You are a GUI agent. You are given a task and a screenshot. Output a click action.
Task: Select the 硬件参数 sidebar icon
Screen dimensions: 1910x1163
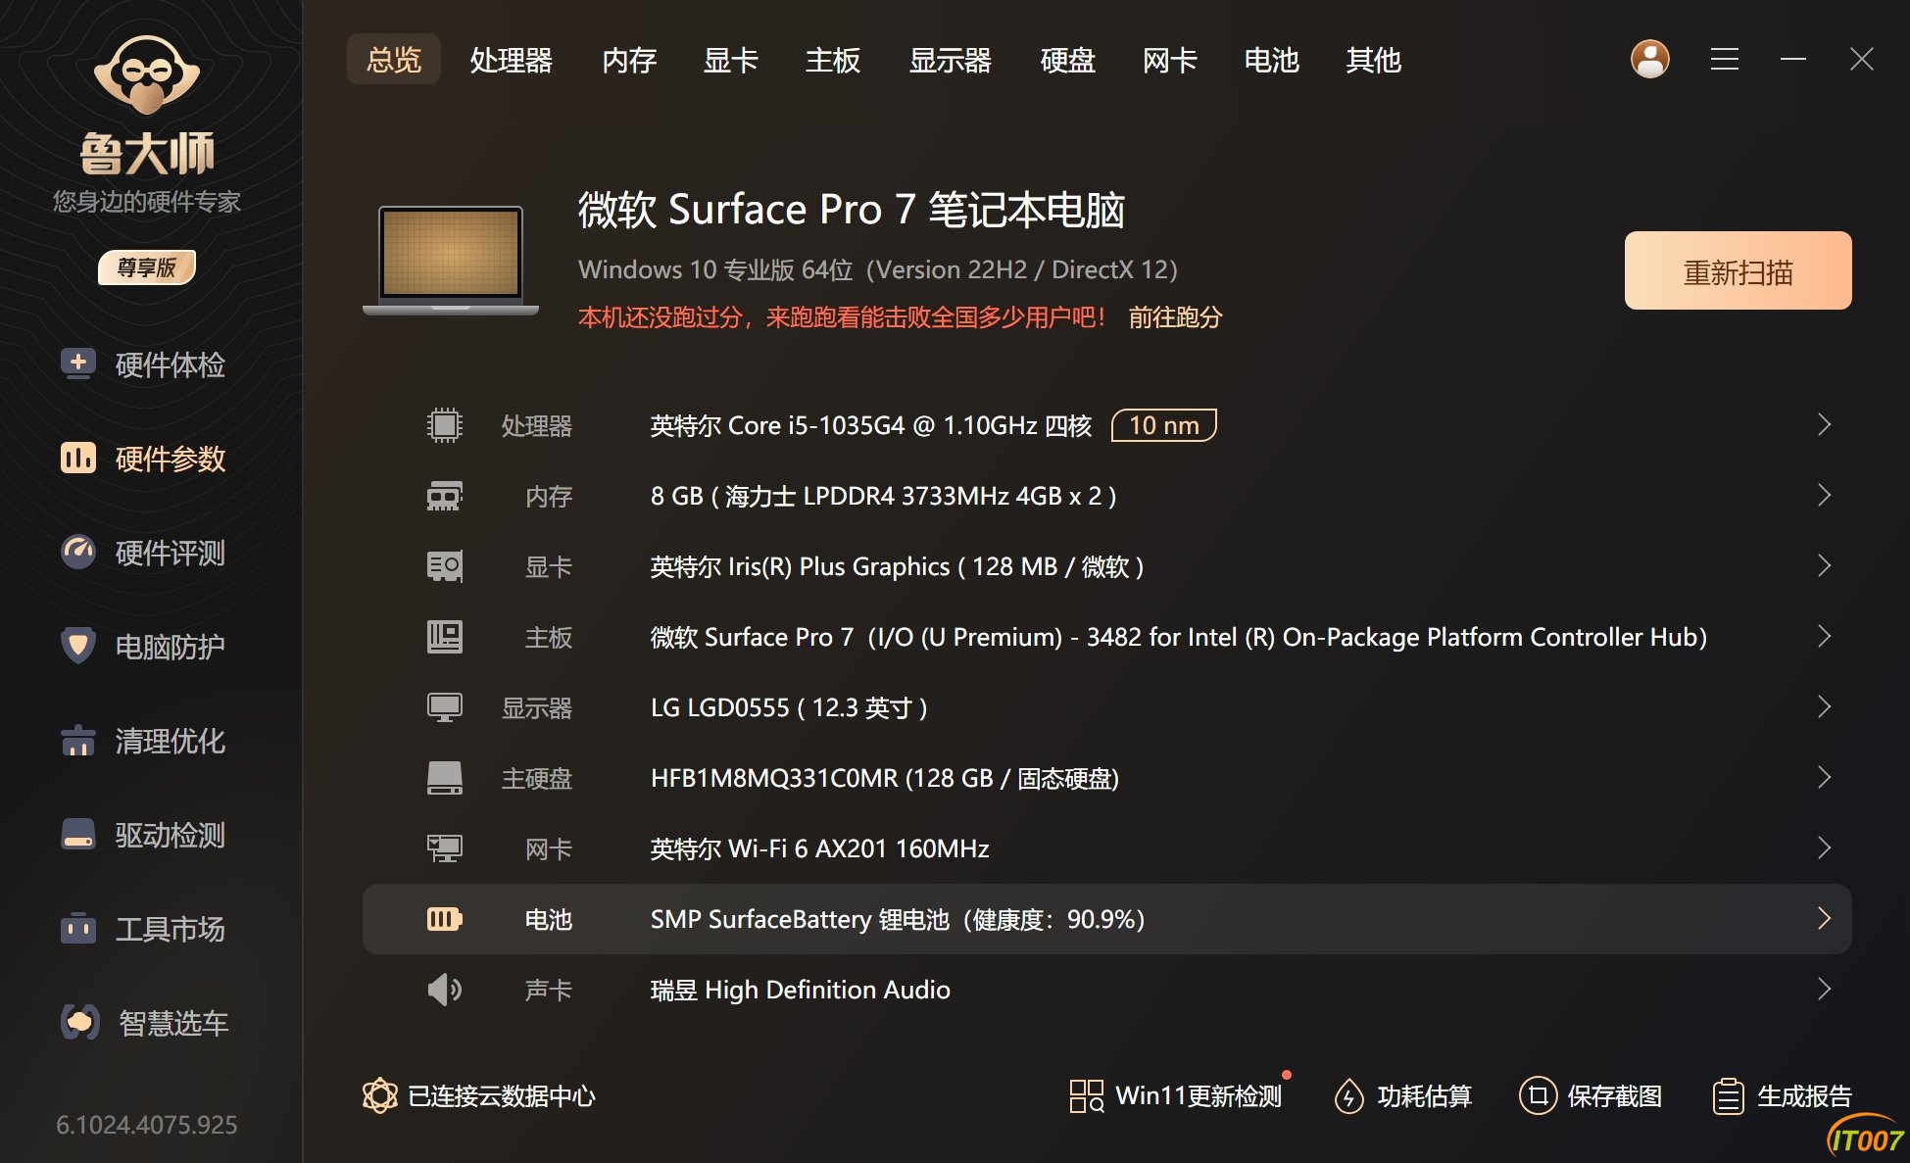(78, 458)
